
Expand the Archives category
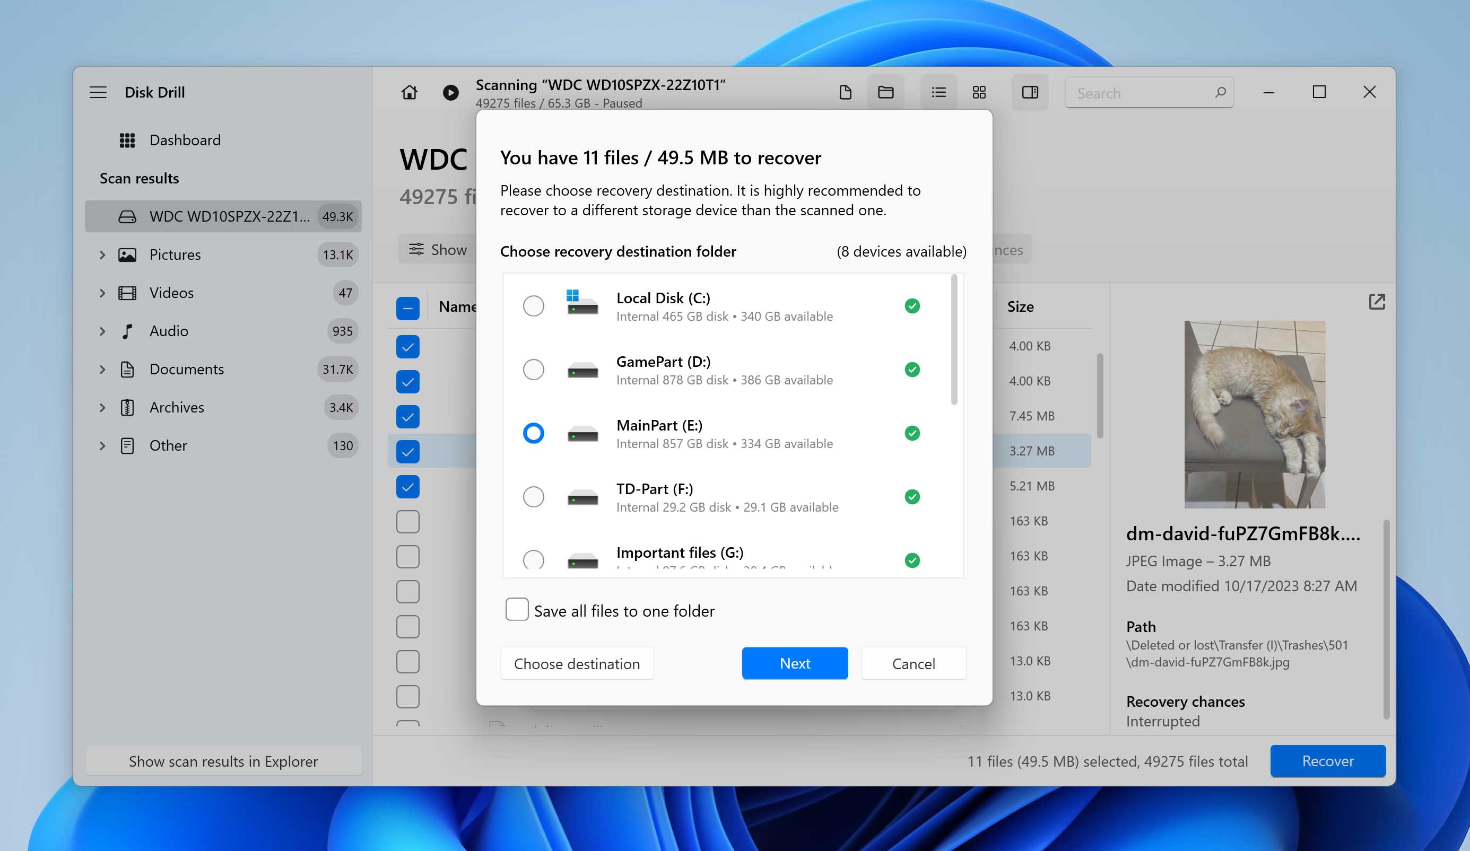coord(102,407)
